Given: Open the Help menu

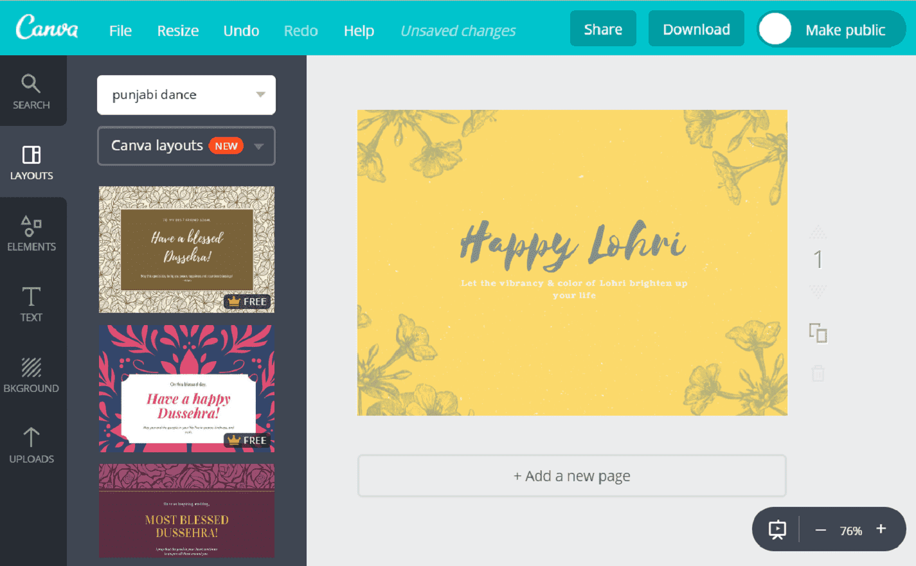Looking at the screenshot, I should tap(359, 30).
